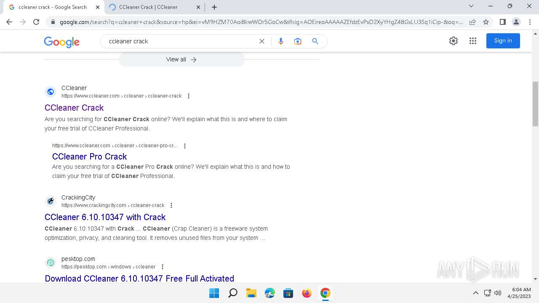Search by voice microphone icon

(281, 41)
